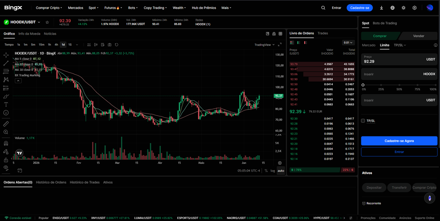Switch theme with the sun icon
440x221 pixels.
404,8
